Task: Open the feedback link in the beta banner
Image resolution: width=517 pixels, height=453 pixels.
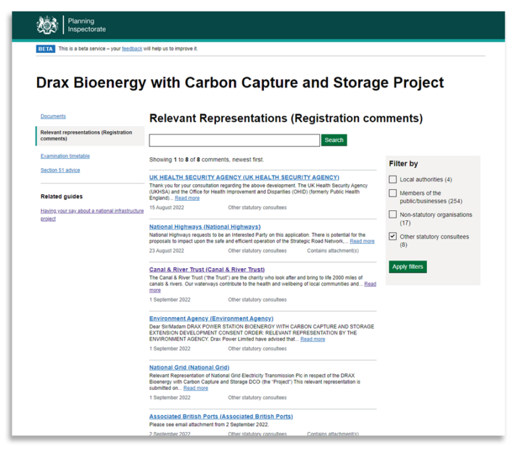Action: coord(132,48)
